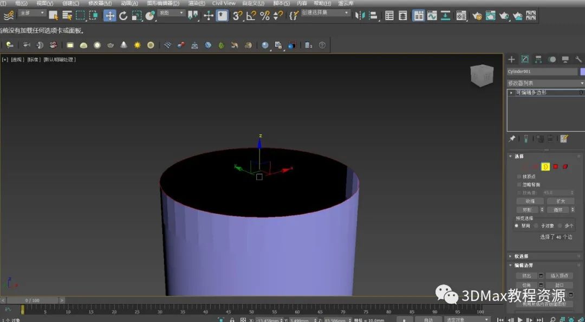Image resolution: width=585 pixels, height=322 pixels.
Task: Open the 渲染(R) menu
Action: pos(197,3)
